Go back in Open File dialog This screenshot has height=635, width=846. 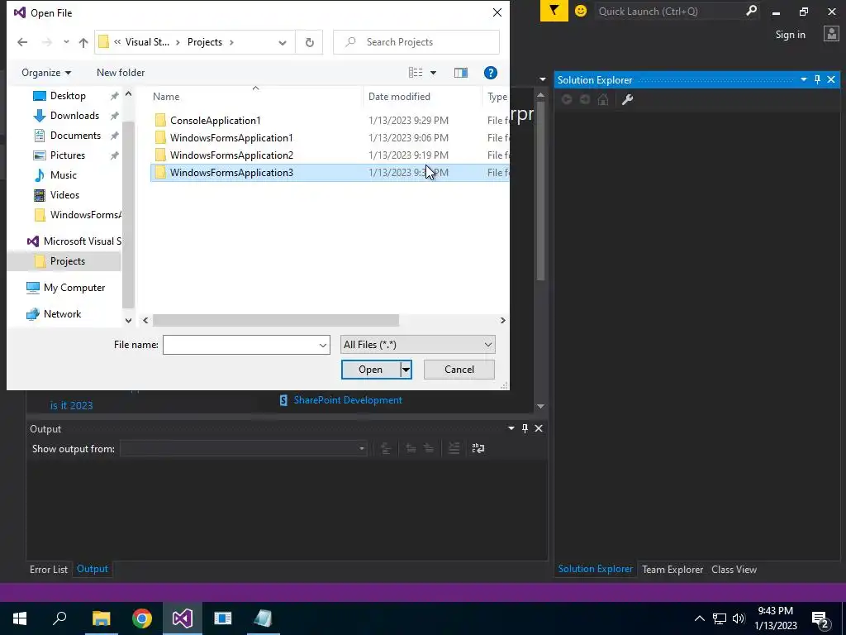(x=22, y=42)
